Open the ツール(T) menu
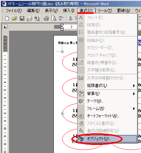This screenshot has height=153, width=141. coord(105,11)
